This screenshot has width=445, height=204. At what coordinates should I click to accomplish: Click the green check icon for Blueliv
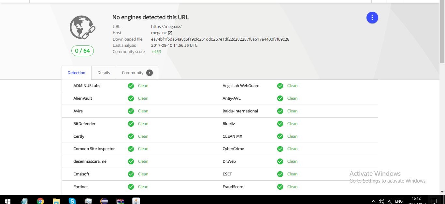[280, 124]
